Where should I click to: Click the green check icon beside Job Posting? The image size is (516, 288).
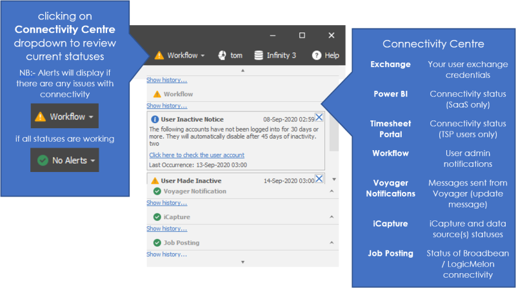tap(157, 243)
